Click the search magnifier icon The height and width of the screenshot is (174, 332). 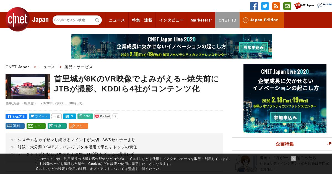pos(97,20)
